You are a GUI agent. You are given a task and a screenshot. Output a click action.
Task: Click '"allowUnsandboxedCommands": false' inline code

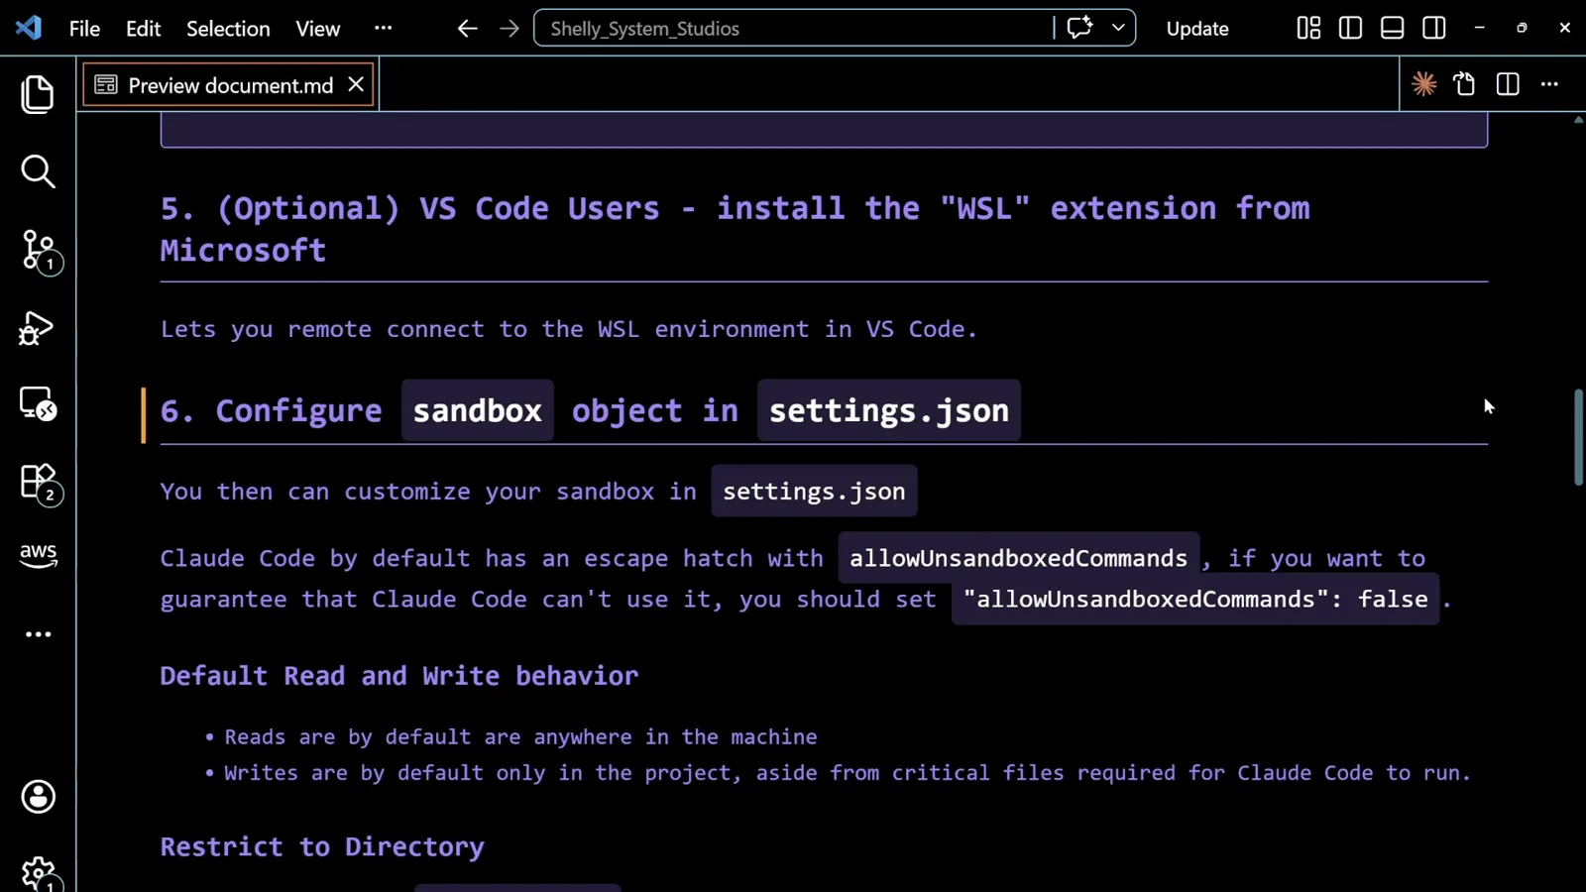point(1195,600)
